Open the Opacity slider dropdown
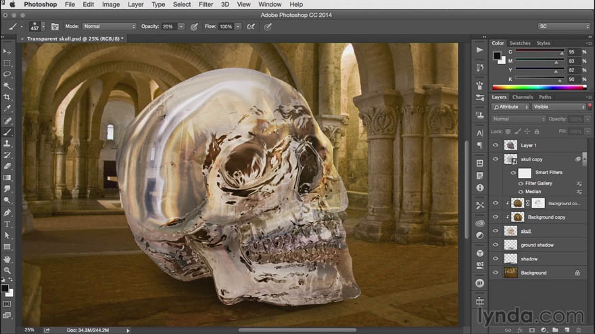The height and width of the screenshot is (334, 595). point(181,26)
